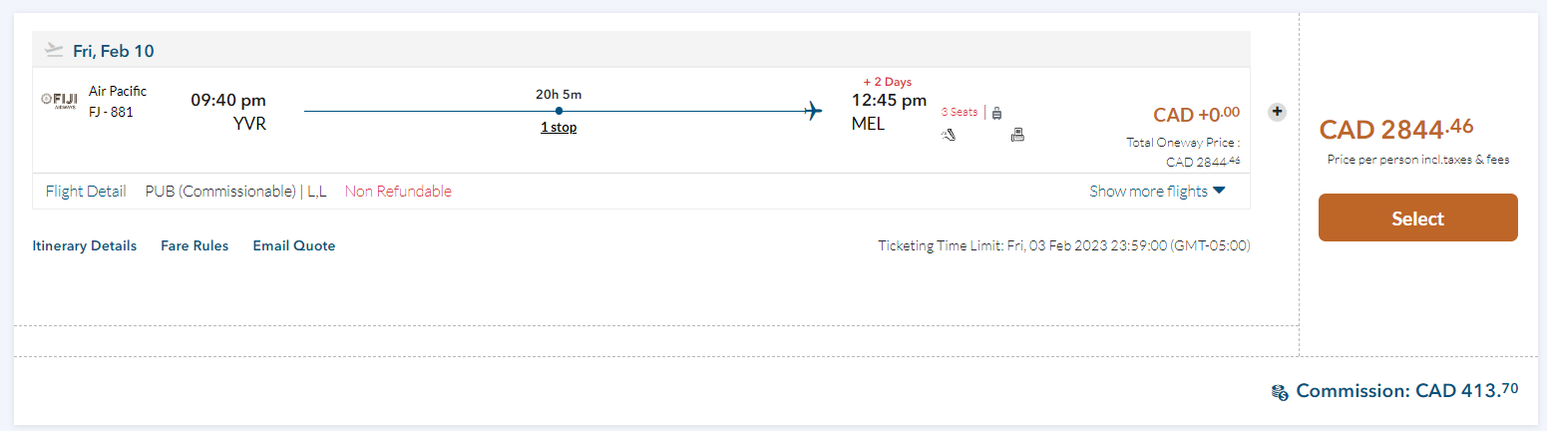Image resolution: width=1547 pixels, height=431 pixels.
Task: Open the Email Quote link
Action: (294, 245)
